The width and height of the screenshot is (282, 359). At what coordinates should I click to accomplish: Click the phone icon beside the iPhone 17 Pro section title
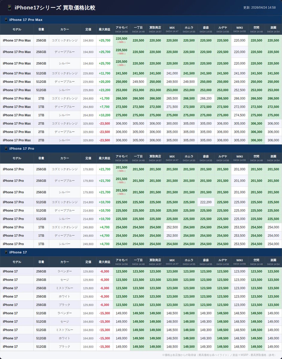[6, 149]
